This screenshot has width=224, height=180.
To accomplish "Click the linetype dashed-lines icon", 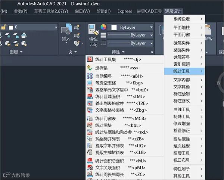I will pos(103,43).
